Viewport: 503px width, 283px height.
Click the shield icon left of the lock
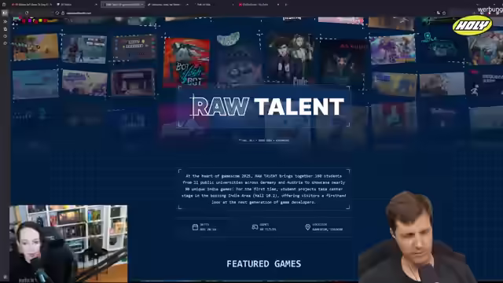pyautogui.click(x=57, y=13)
